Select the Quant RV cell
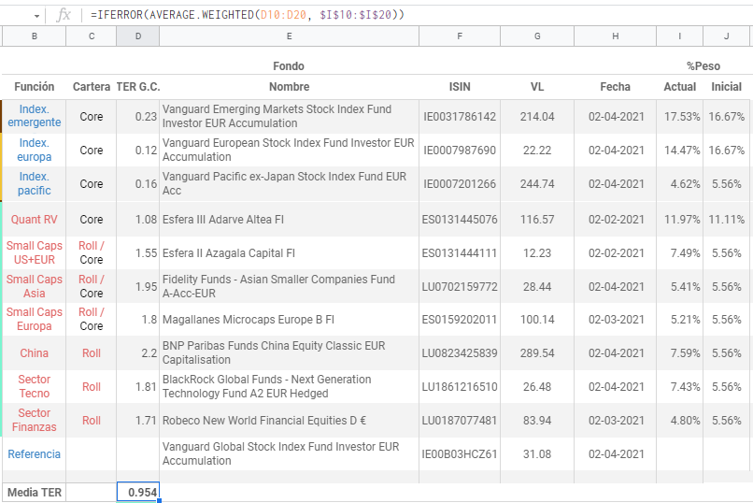This screenshot has width=753, height=503. (35, 220)
